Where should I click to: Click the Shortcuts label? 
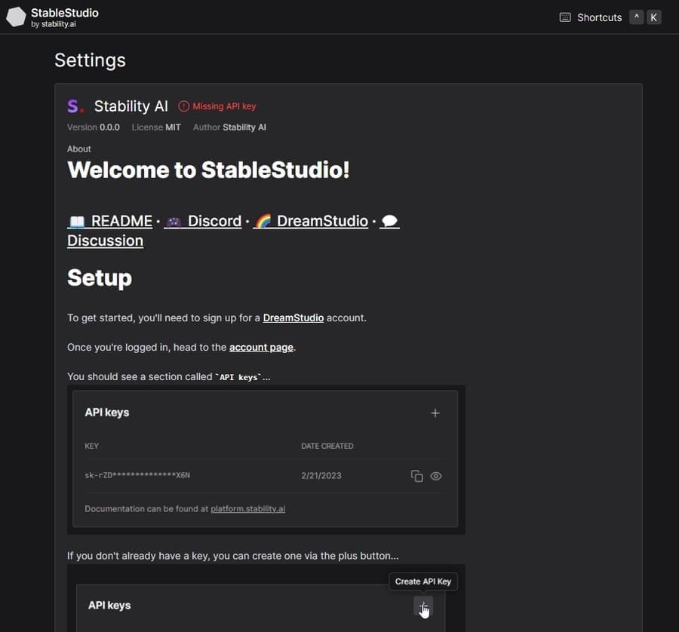tap(599, 17)
